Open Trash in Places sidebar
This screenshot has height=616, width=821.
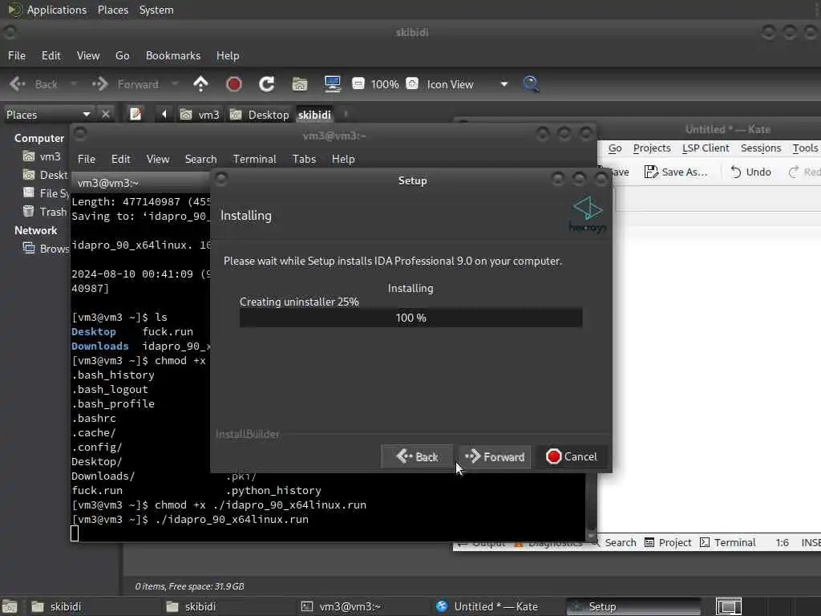coord(45,212)
